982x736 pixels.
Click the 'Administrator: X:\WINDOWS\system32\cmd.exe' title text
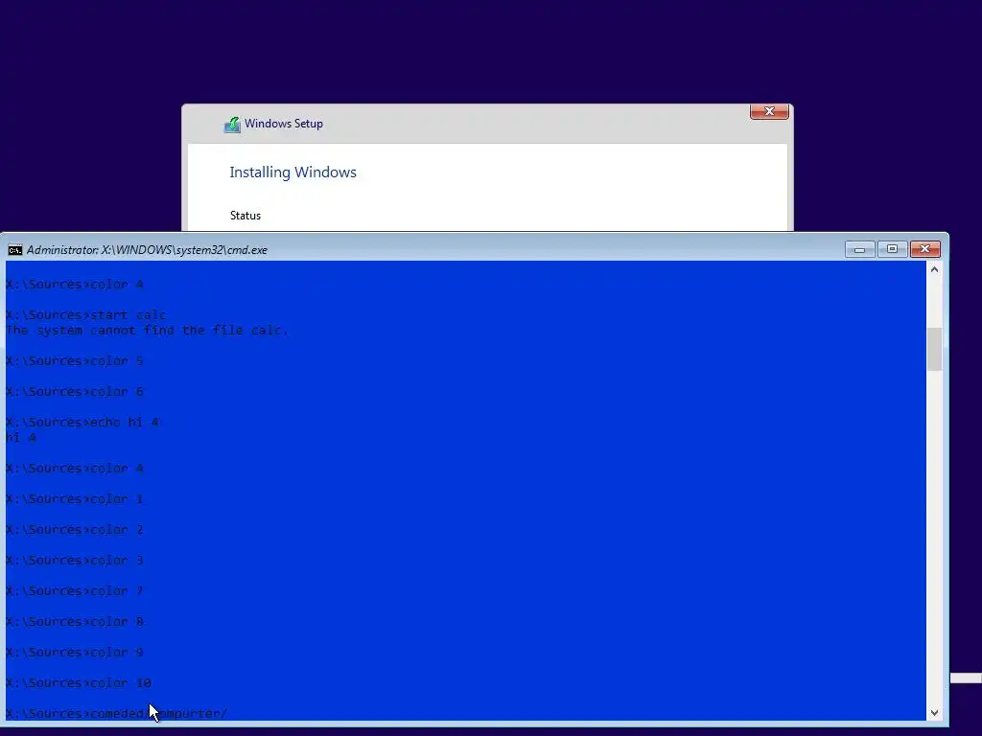(147, 250)
